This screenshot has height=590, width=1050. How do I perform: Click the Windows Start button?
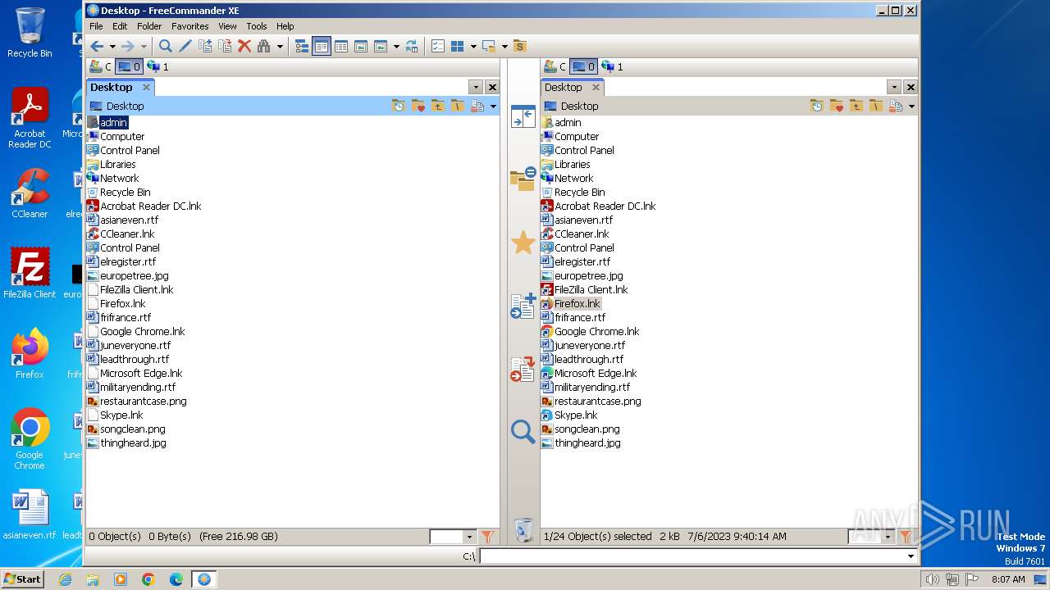[23, 579]
